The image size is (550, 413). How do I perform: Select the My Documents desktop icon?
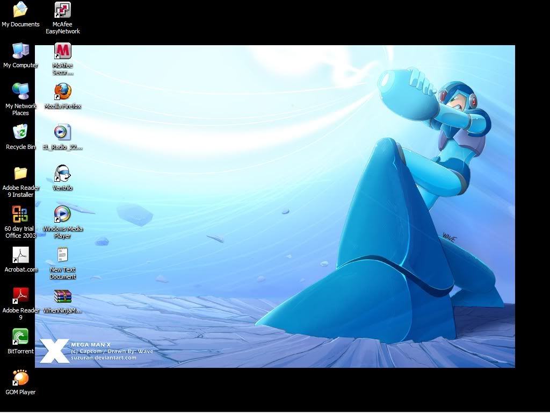20,10
